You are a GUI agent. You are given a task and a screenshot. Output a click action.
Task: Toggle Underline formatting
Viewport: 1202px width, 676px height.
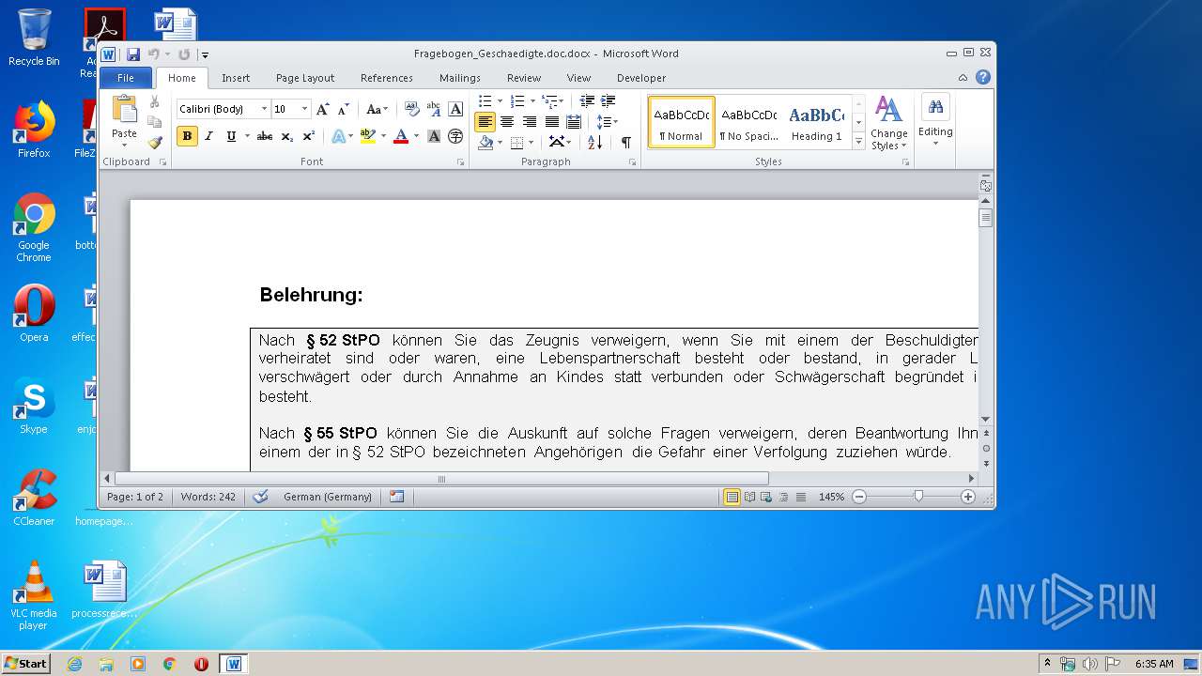click(231, 136)
